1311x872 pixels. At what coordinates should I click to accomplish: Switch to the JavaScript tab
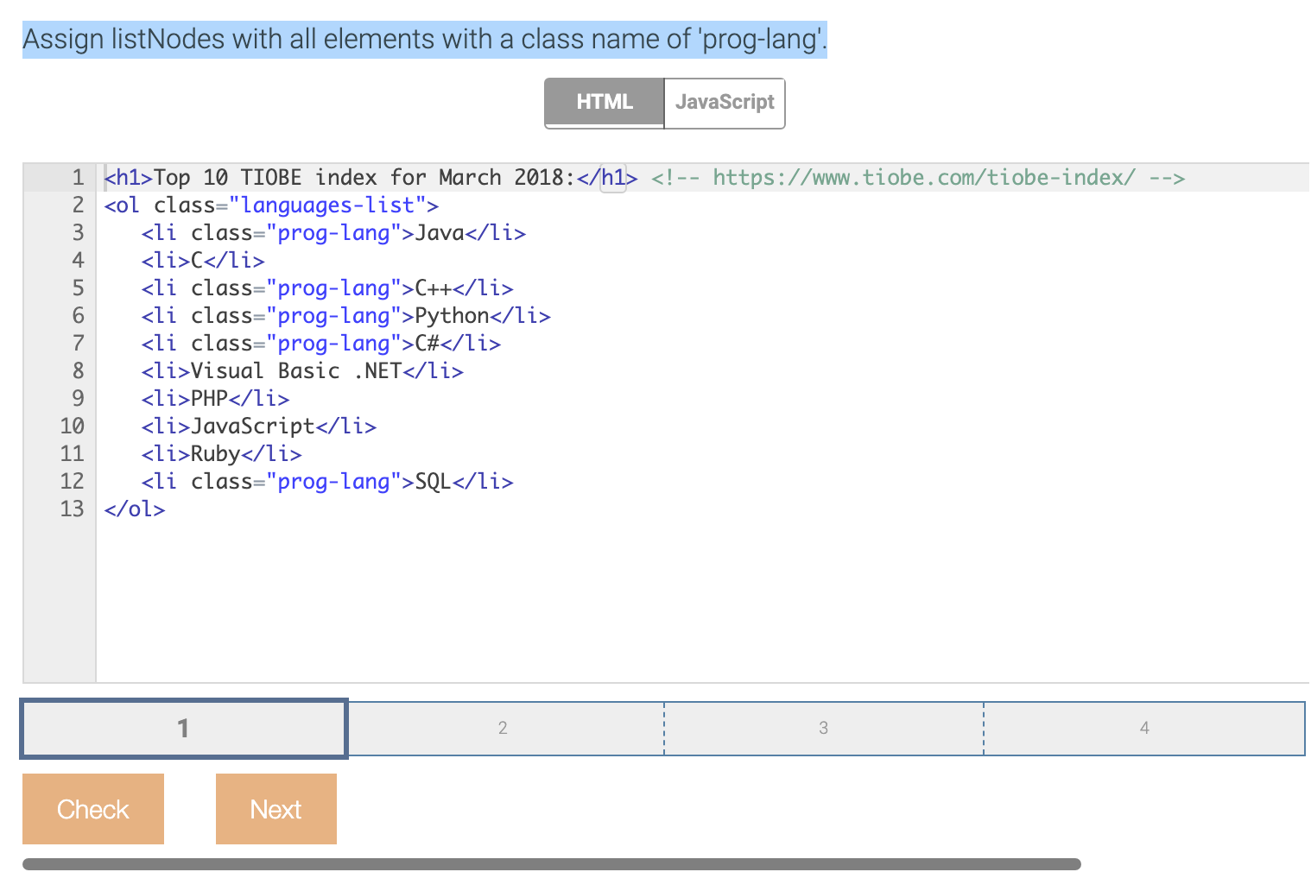(x=724, y=103)
